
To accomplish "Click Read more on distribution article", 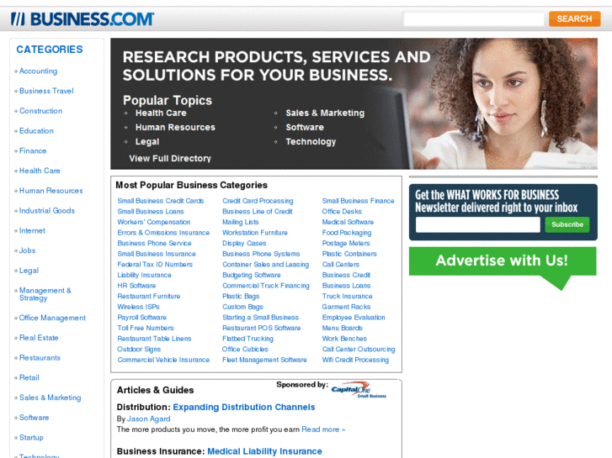I will (323, 429).
